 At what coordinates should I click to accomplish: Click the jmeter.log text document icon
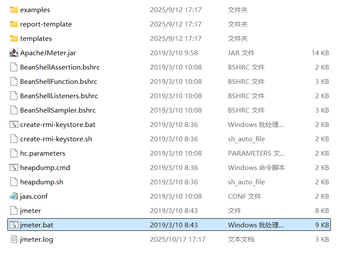[x=14, y=239]
